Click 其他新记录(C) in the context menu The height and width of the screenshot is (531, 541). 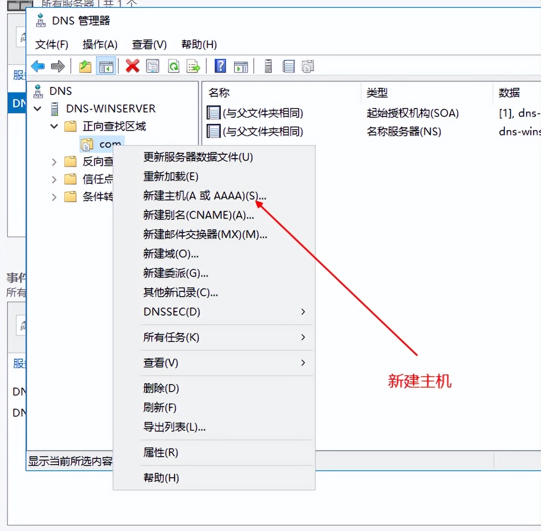tap(180, 293)
